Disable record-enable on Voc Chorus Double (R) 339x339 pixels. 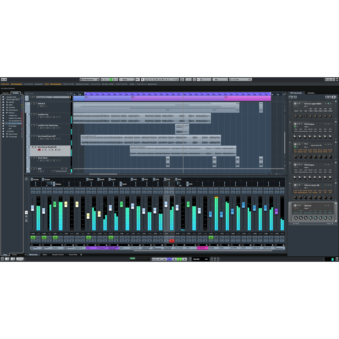coord(39,150)
